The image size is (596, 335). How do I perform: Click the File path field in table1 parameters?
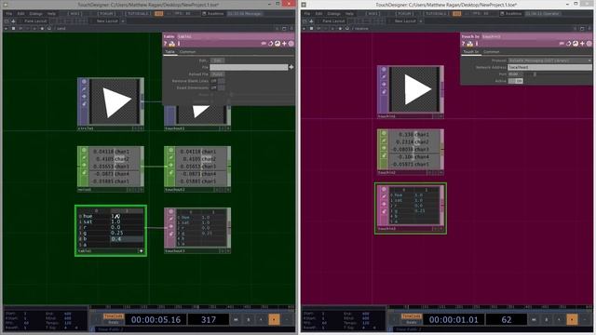[249, 67]
